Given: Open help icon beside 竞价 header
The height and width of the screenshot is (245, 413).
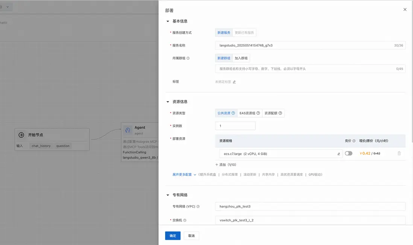Looking at the screenshot, I should coord(354,141).
